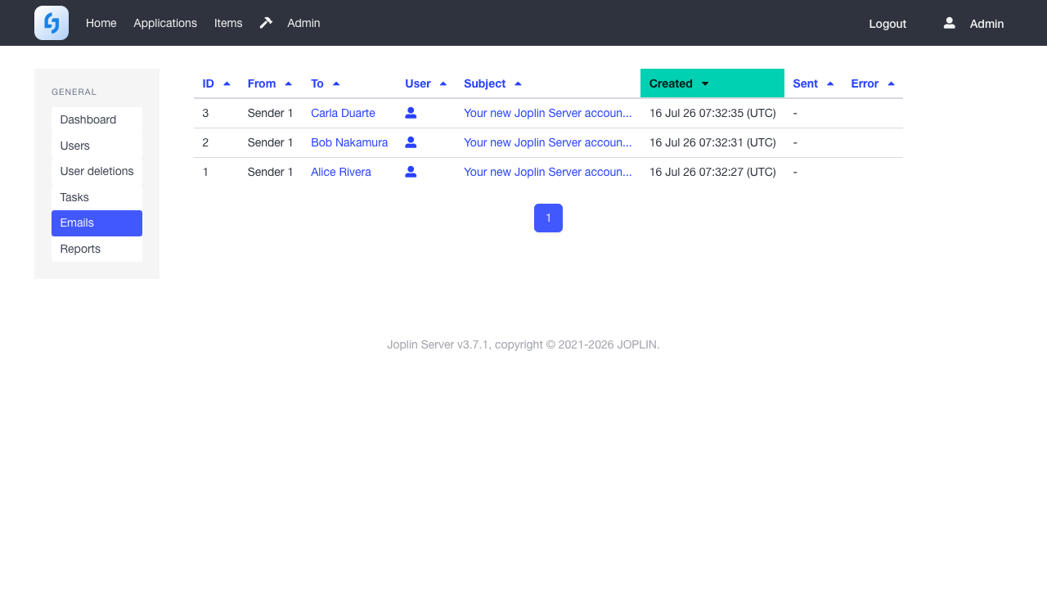This screenshot has height=589, width=1047.
Task: Click the profile icon beside Admin
Action: (x=949, y=23)
